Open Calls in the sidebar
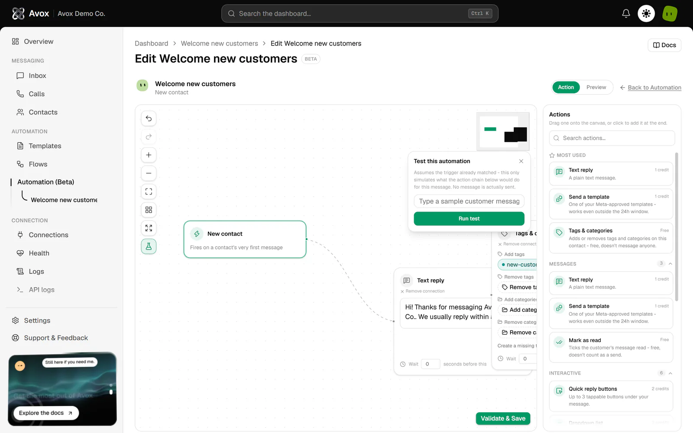This screenshot has width=693, height=433. click(37, 94)
